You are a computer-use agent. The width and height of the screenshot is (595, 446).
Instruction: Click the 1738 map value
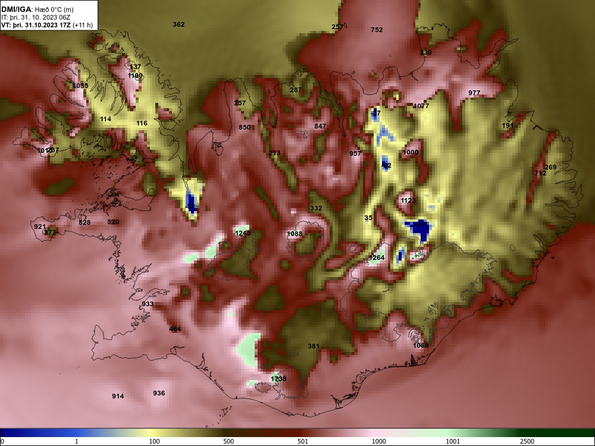click(278, 379)
